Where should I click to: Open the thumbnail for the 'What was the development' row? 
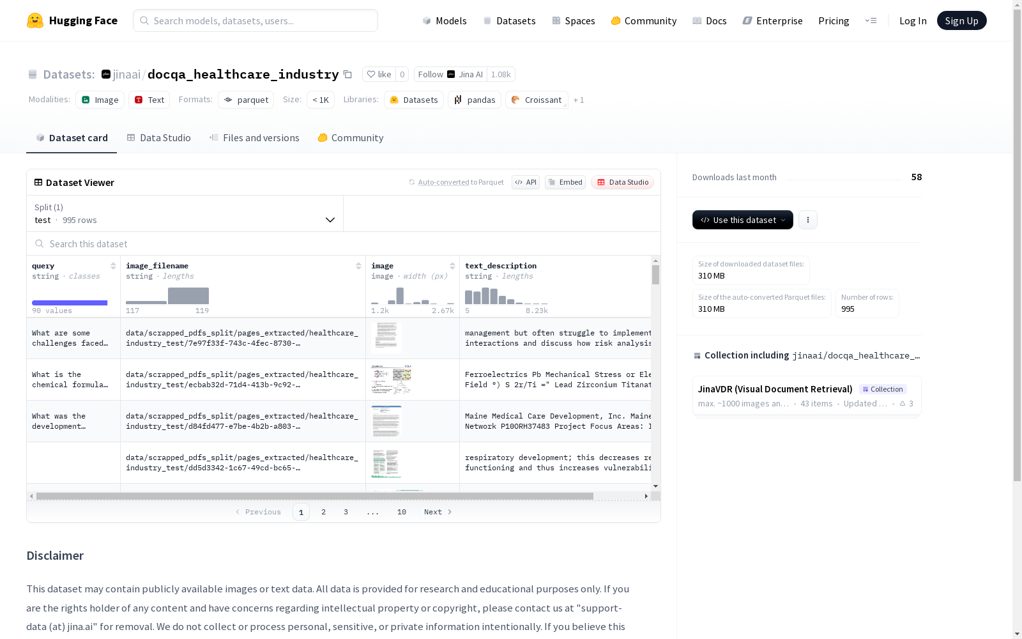pyautogui.click(x=386, y=421)
